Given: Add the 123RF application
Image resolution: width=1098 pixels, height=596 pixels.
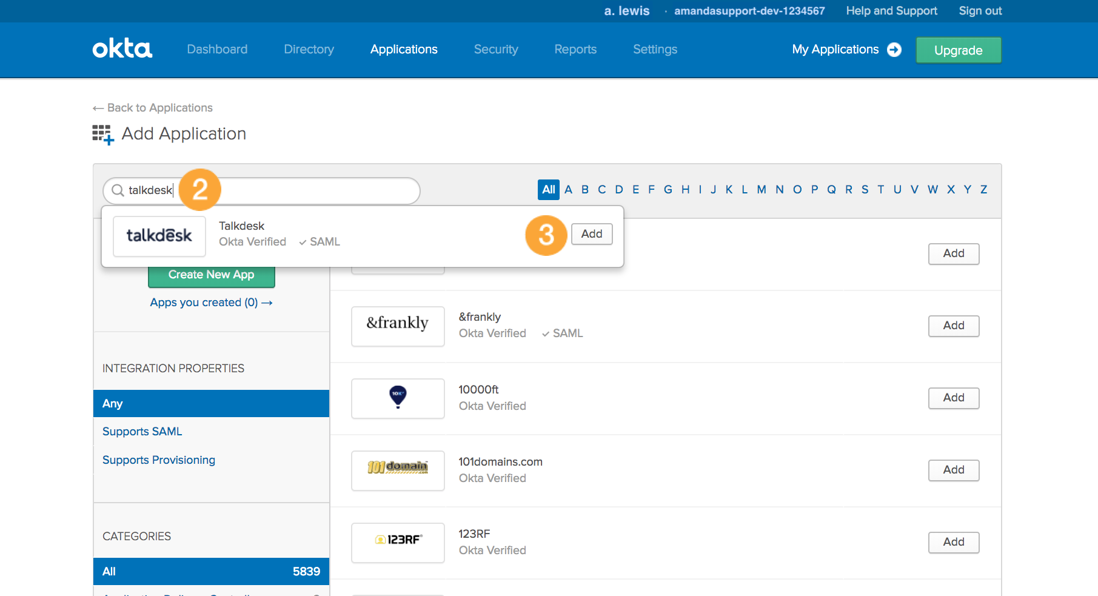Looking at the screenshot, I should [954, 543].
